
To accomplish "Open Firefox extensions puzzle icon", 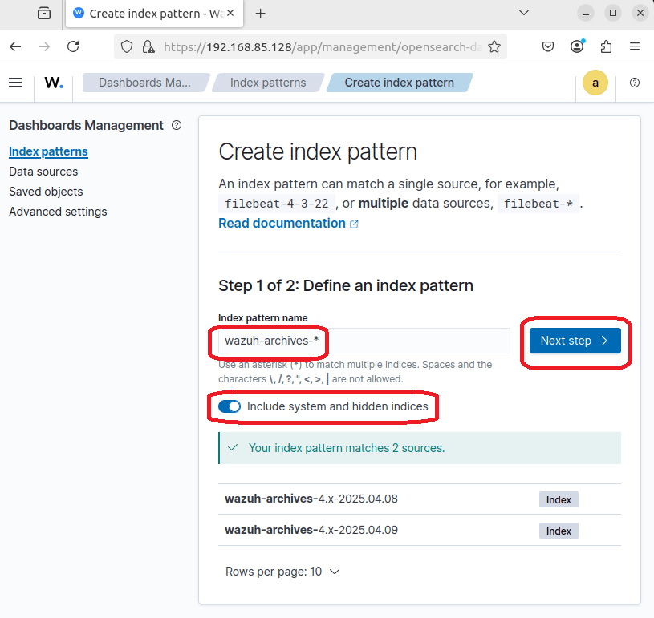I will click(606, 46).
